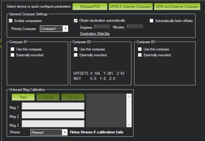The image size is (205, 141).
Task: Click the Degrees declination field
Action: [102, 26]
